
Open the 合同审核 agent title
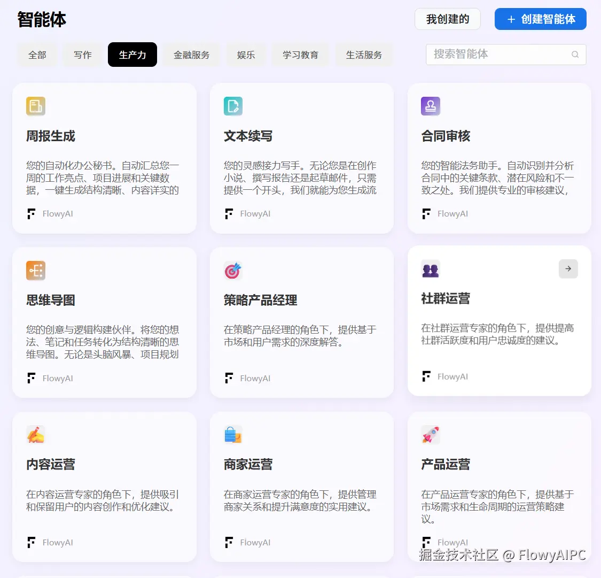[446, 136]
